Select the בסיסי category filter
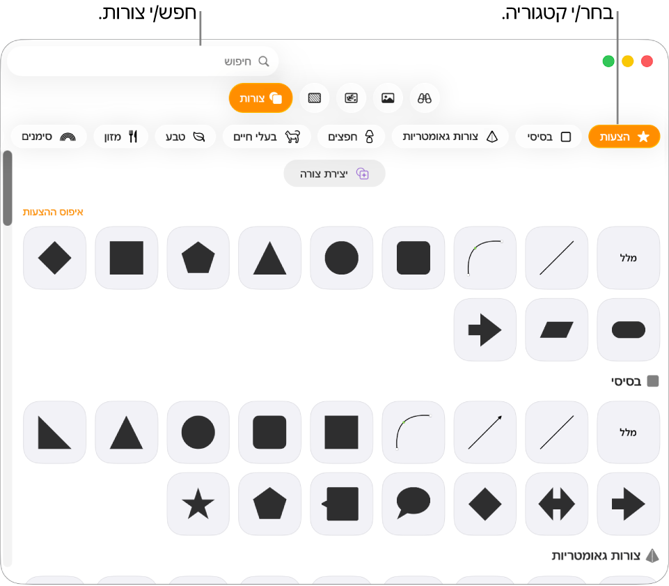Image resolution: width=669 pixels, height=586 pixels. 549,137
